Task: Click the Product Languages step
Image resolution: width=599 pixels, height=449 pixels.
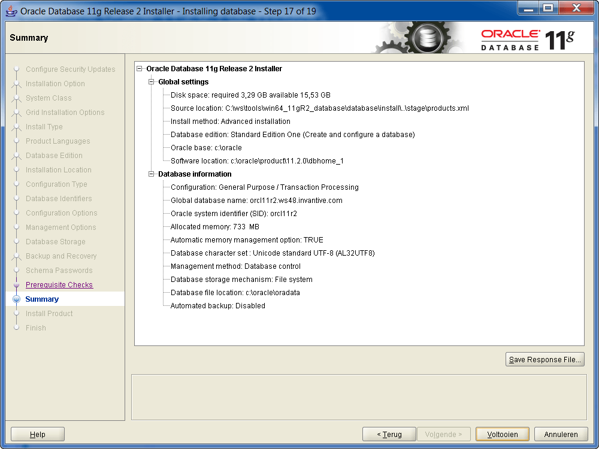Action: (x=58, y=141)
